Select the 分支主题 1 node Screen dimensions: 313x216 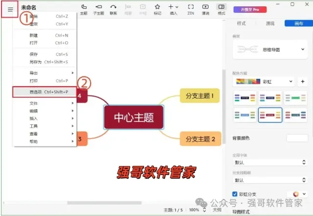point(200,96)
